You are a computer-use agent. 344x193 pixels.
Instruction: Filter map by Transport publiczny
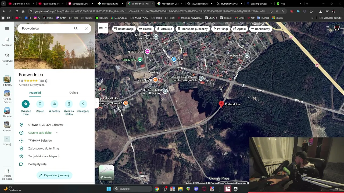click(x=193, y=29)
